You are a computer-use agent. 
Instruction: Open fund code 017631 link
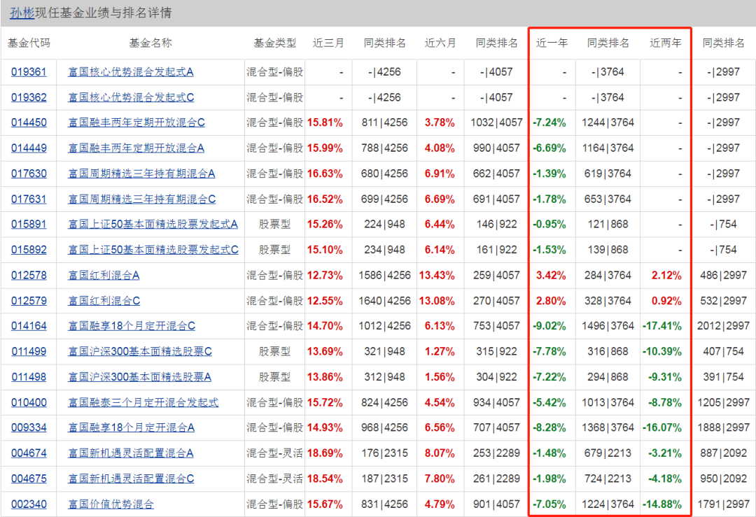[29, 199]
